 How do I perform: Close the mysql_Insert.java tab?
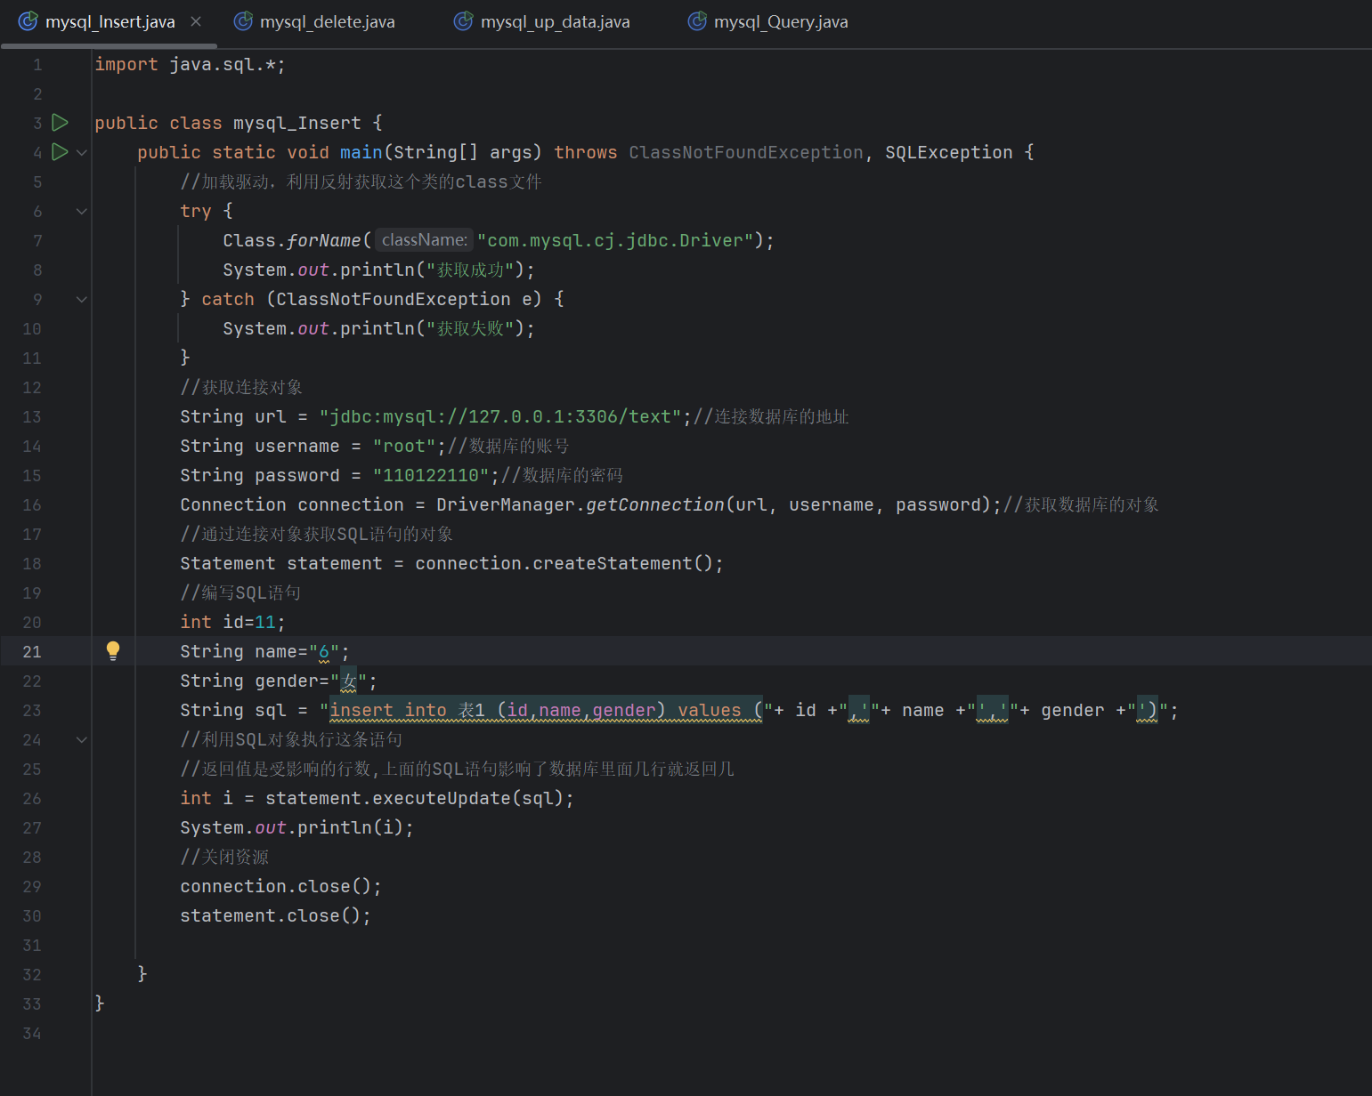196,21
